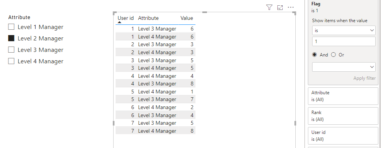Click the table's right middle resize handle
Viewport: 381px width, 148px height.
click(x=295, y=123)
